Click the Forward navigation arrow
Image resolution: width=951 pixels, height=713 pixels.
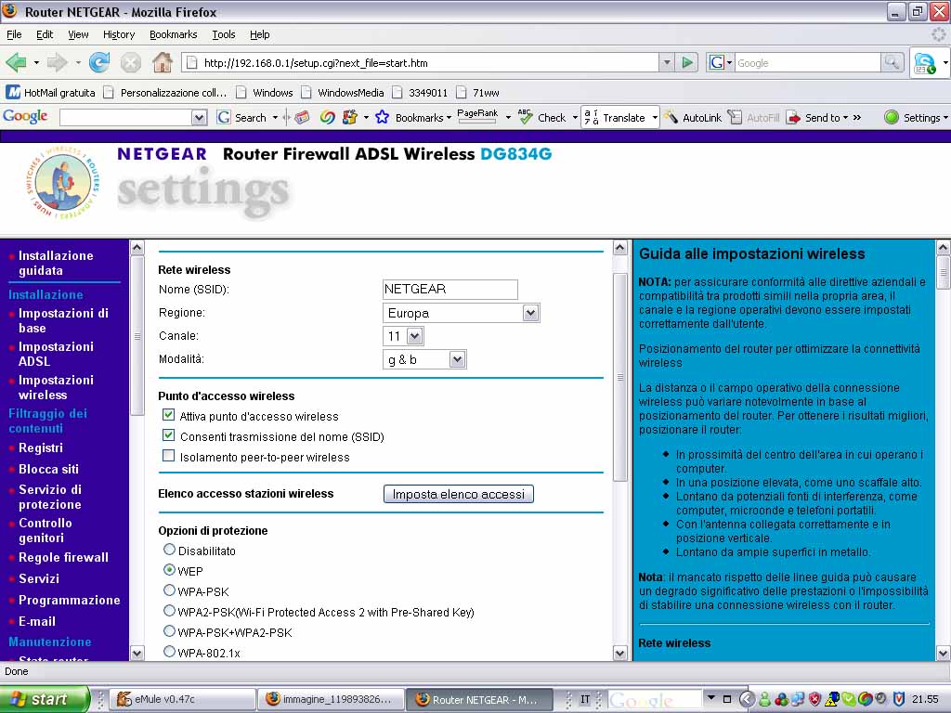(x=57, y=62)
